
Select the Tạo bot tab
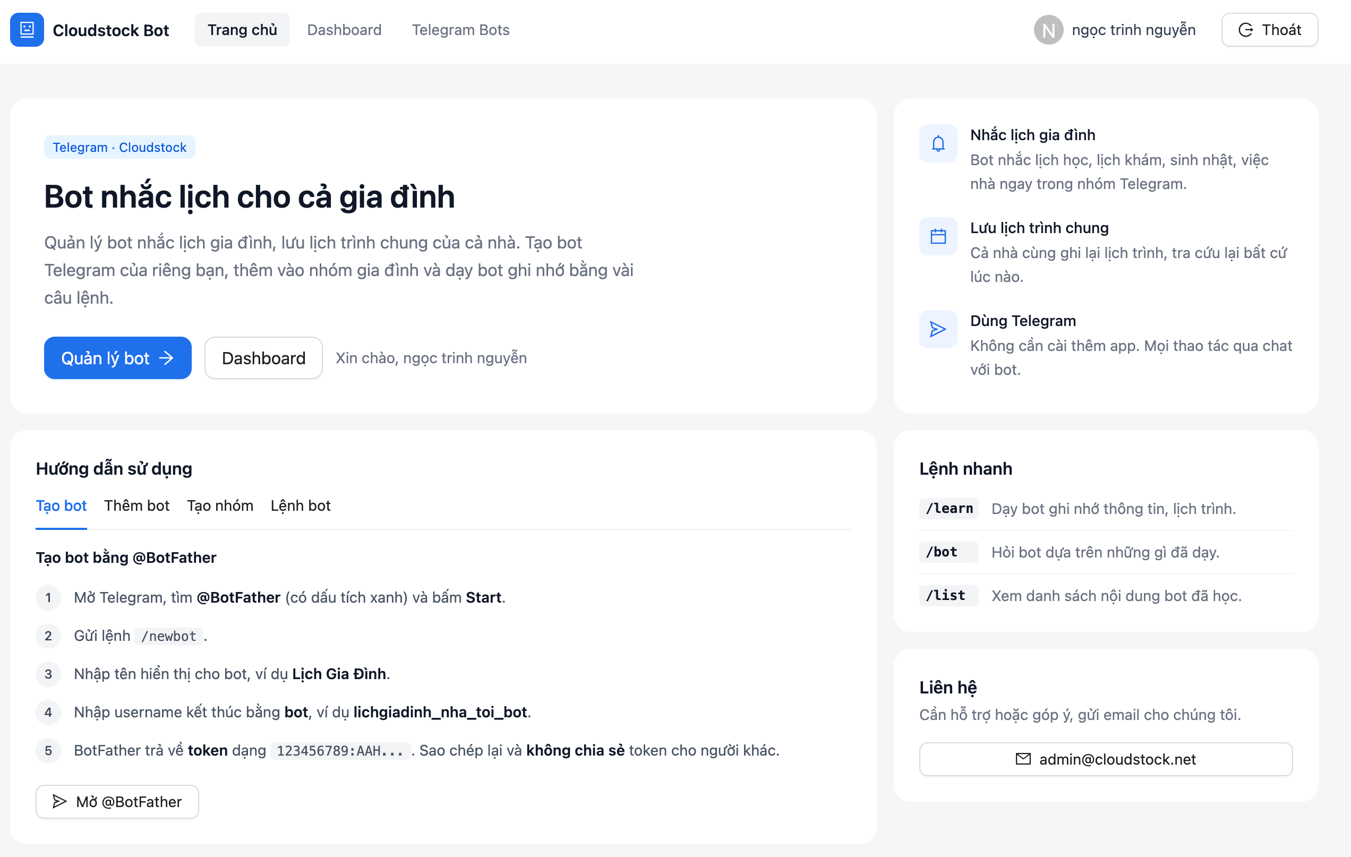pyautogui.click(x=61, y=506)
